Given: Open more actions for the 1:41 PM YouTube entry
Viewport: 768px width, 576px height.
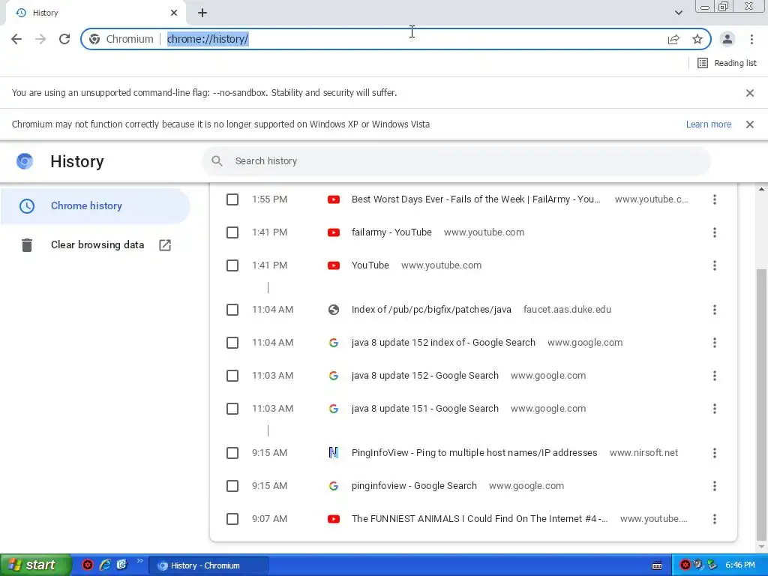Looking at the screenshot, I should [715, 265].
